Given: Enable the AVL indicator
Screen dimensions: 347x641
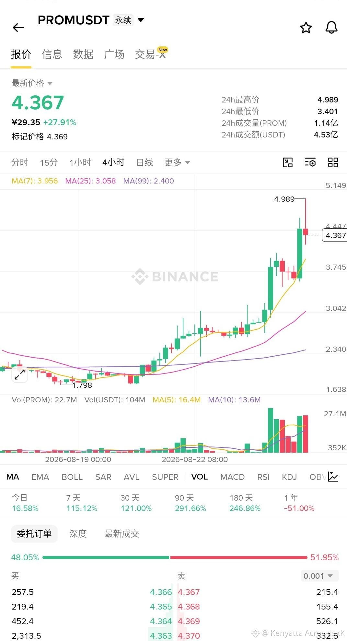Looking at the screenshot, I should (132, 477).
